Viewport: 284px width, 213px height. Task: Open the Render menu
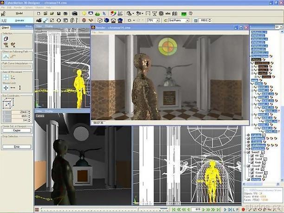point(17,7)
